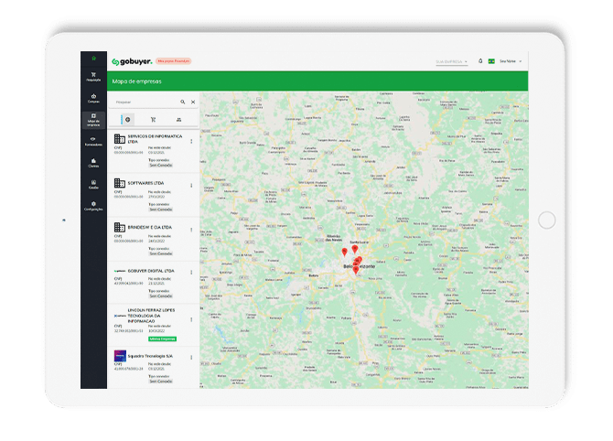
Task: Go to Fornecedores in the sidebar
Action: point(93,141)
